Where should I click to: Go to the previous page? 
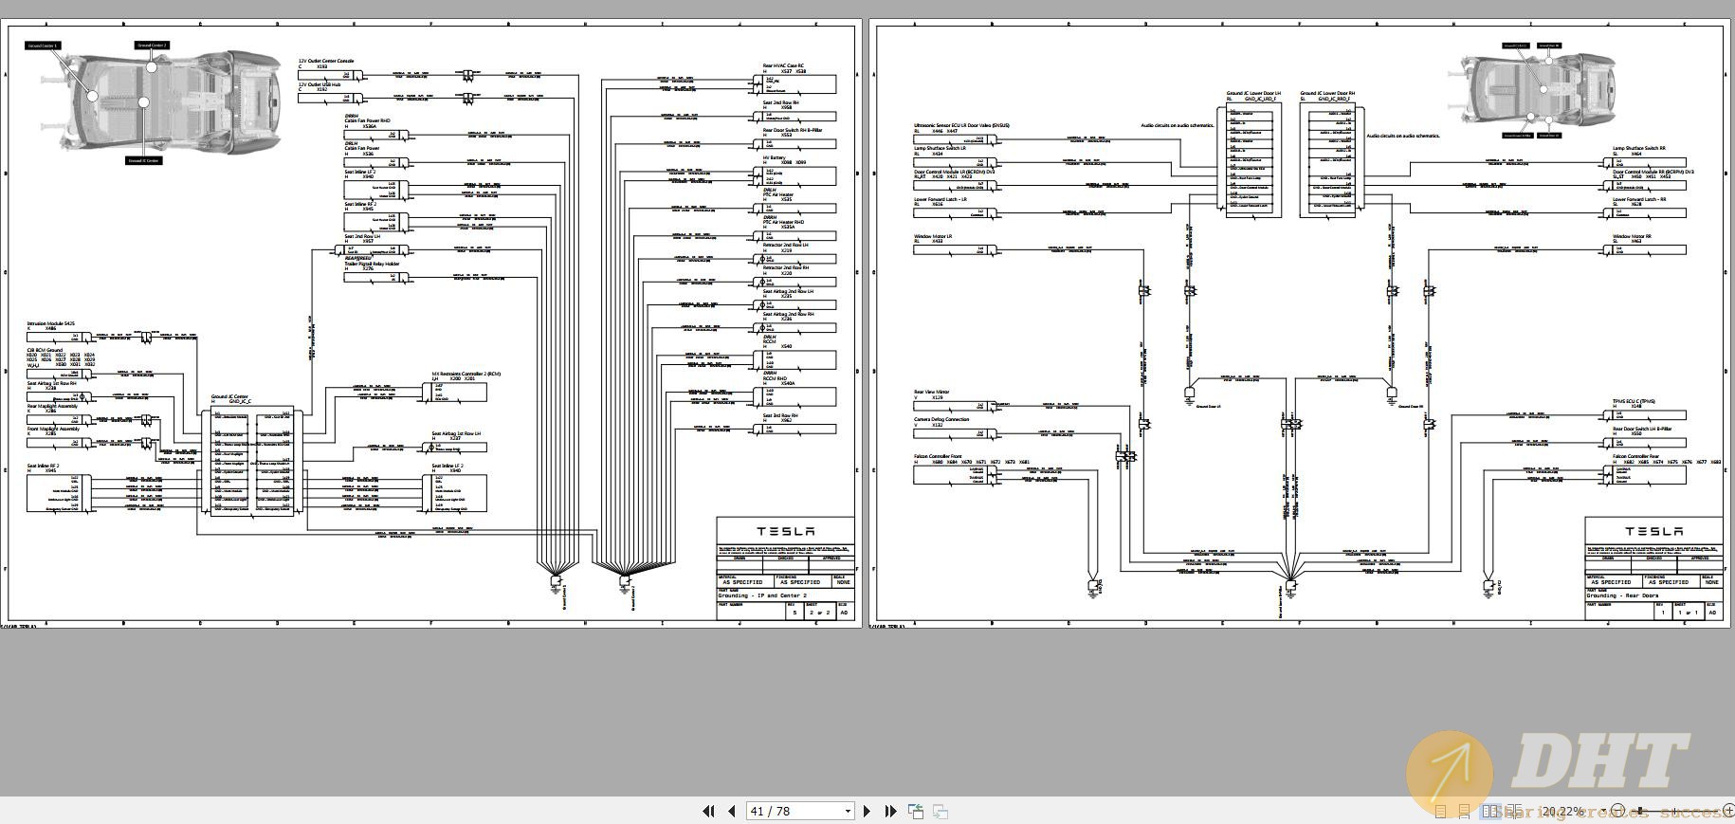pyautogui.click(x=732, y=811)
